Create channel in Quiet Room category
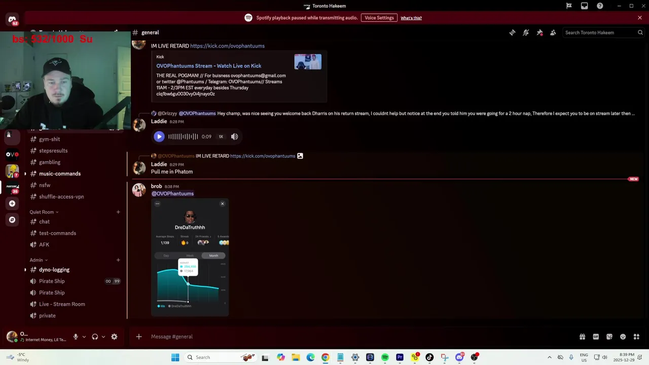This screenshot has height=365, width=649. 118,212
